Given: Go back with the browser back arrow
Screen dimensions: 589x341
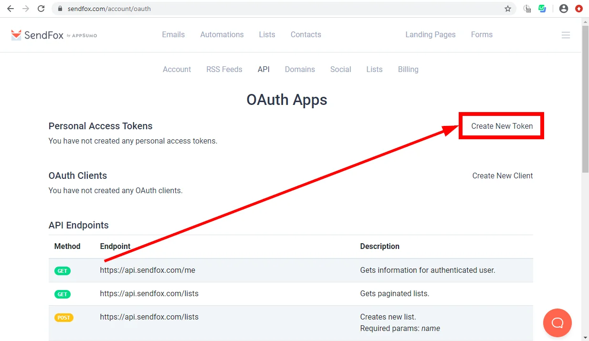Looking at the screenshot, I should click(11, 9).
